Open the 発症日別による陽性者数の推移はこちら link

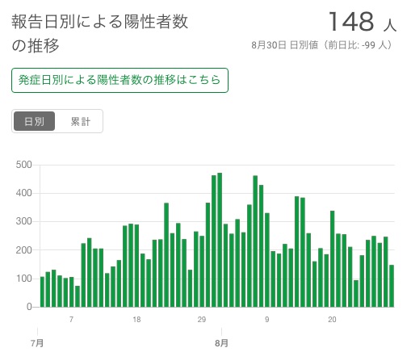[120, 81]
